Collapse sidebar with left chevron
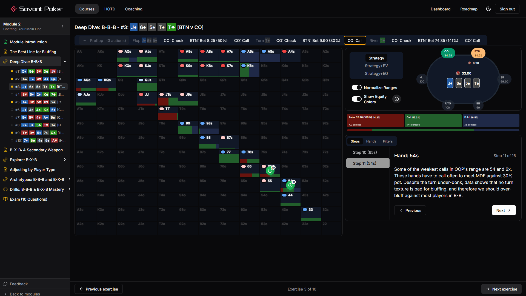Screen dimensions: 526x296 [x=62, y=26]
